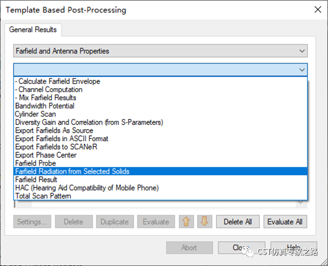Pick Farfield Radiation from Selected Solids
This screenshot has width=328, height=266.
pyautogui.click(x=160, y=171)
